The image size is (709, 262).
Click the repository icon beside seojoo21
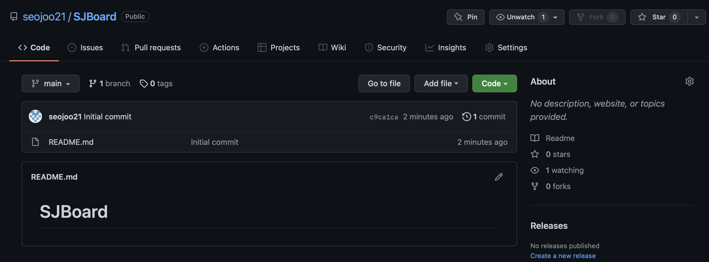(x=14, y=17)
